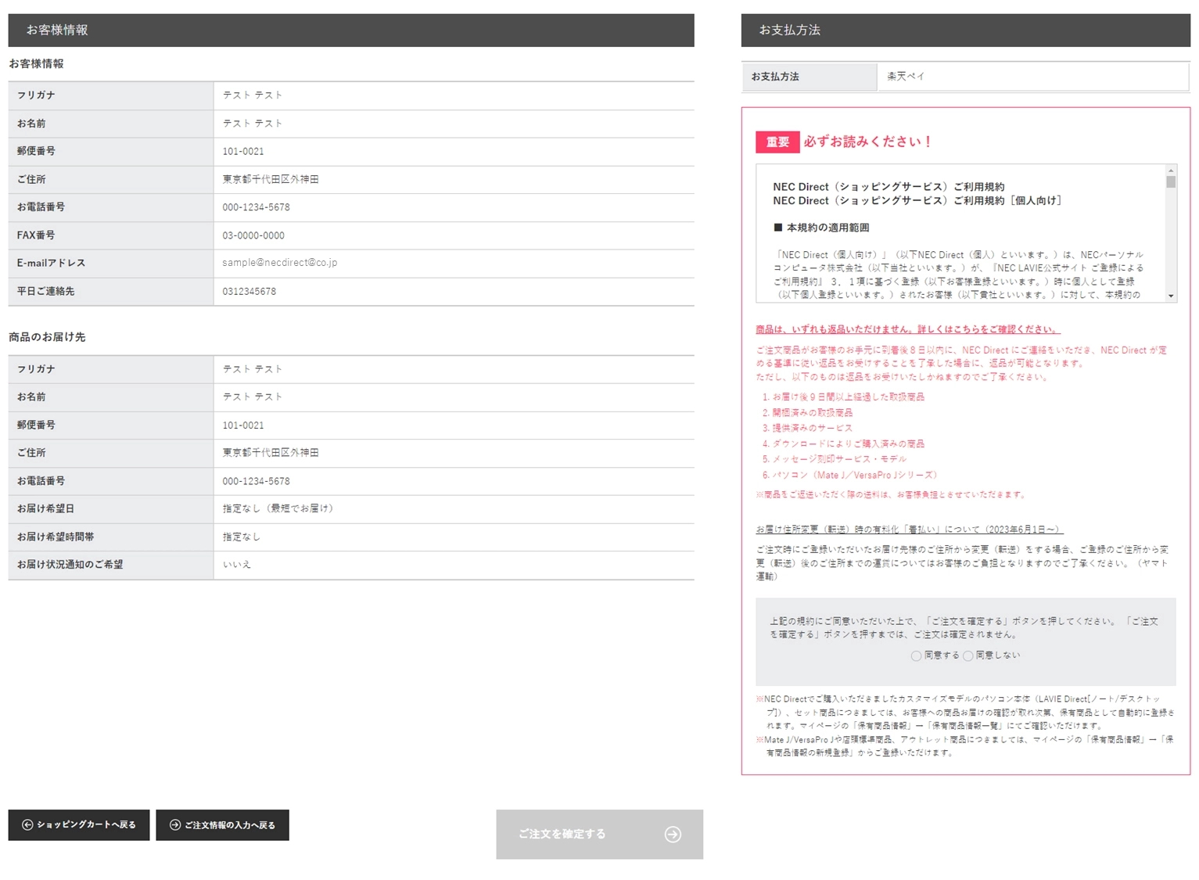
Task: Click the ご注文情報の入力へ戻る button label
Action: pos(230,824)
